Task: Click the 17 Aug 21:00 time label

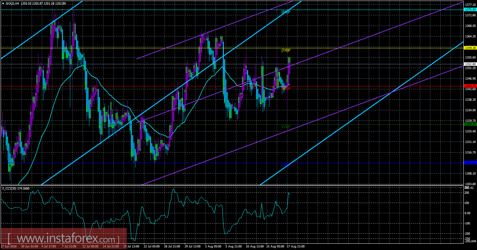Action: pyautogui.click(x=295, y=247)
